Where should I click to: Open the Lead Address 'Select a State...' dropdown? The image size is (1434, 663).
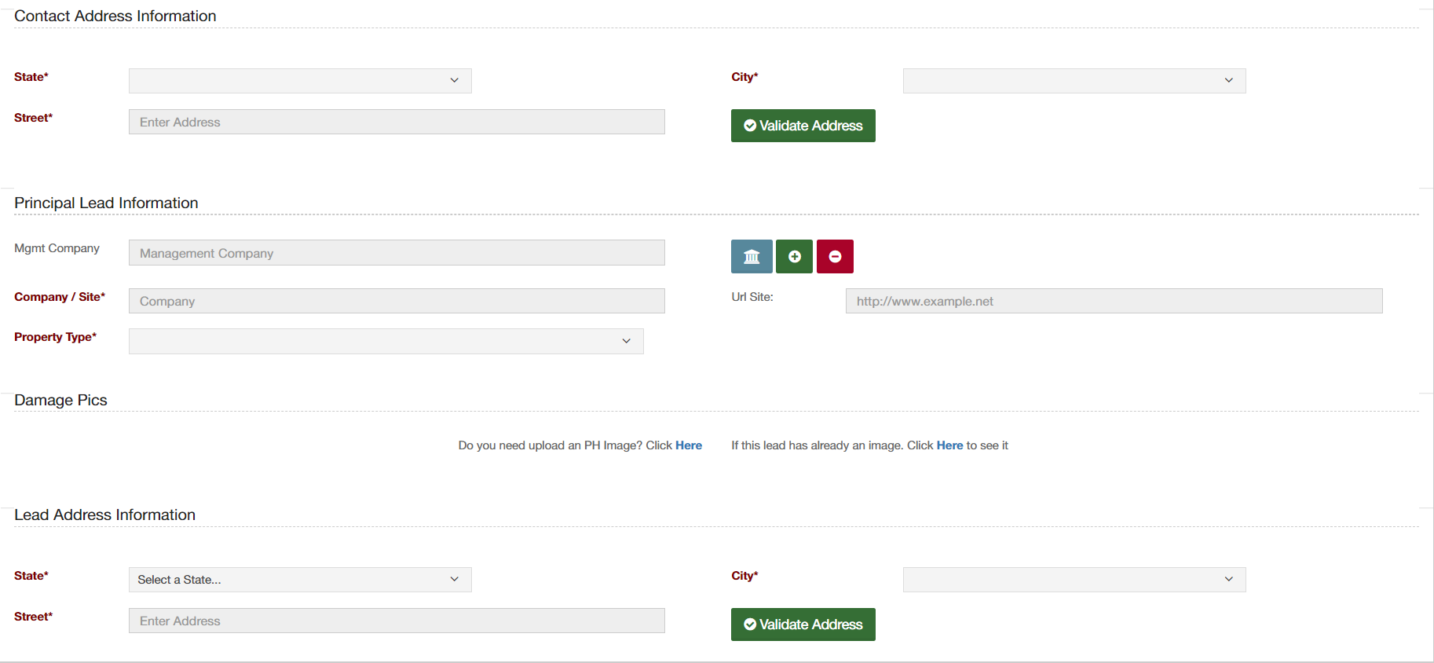click(x=300, y=580)
